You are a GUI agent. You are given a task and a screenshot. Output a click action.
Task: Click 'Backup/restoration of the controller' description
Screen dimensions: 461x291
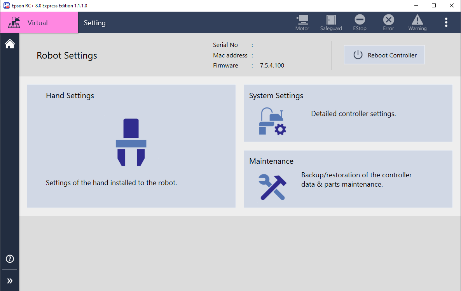356,179
